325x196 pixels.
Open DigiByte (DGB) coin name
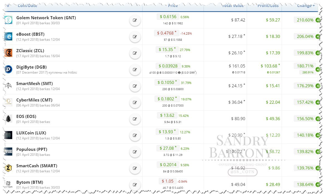click(31, 67)
